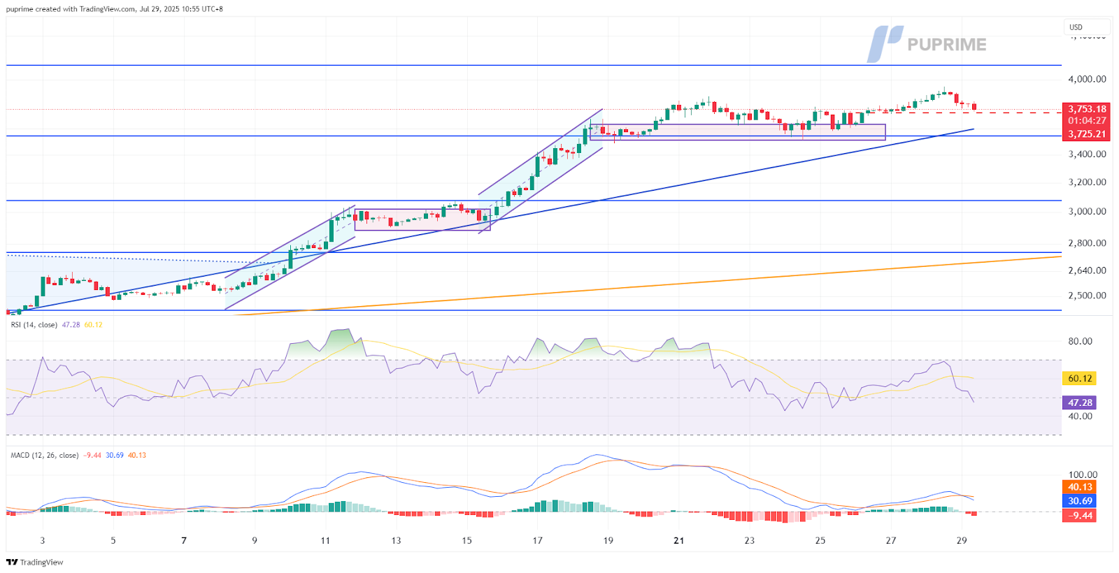Click date label 9 on time axis
This screenshot has width=1119, height=573.
(255, 540)
